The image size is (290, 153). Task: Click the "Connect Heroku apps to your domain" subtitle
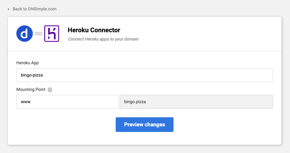103,39
